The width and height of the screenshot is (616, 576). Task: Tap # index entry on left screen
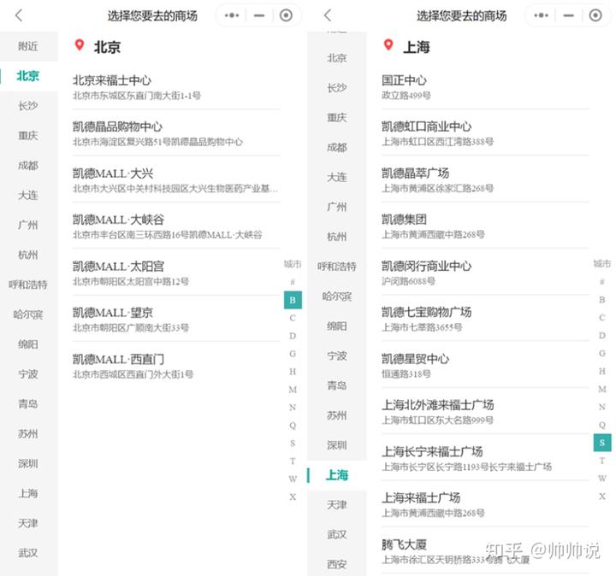pos(293,282)
